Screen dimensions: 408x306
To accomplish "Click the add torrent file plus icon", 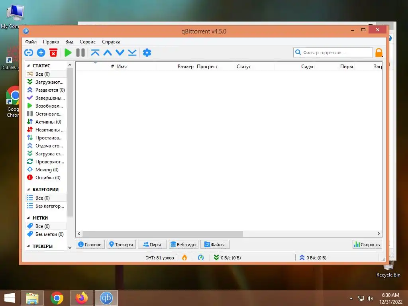I will tap(41, 53).
